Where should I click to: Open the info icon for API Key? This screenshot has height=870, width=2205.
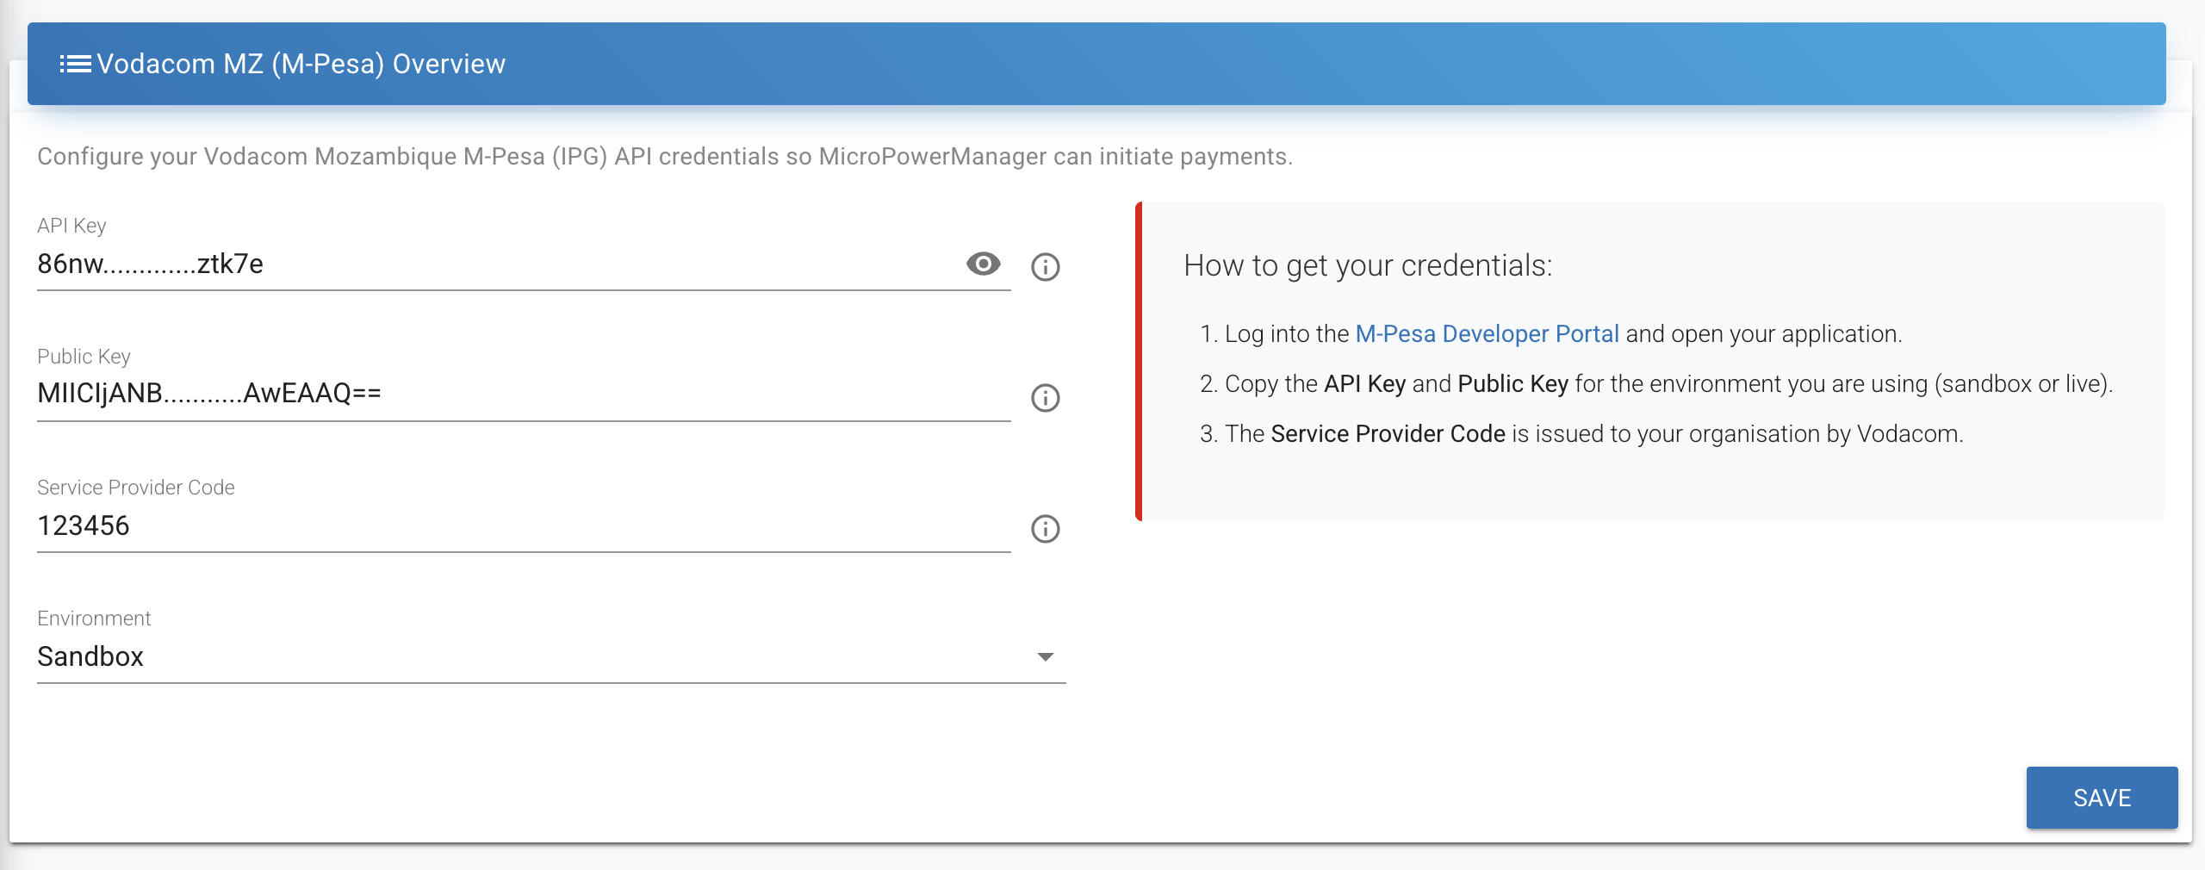point(1045,267)
